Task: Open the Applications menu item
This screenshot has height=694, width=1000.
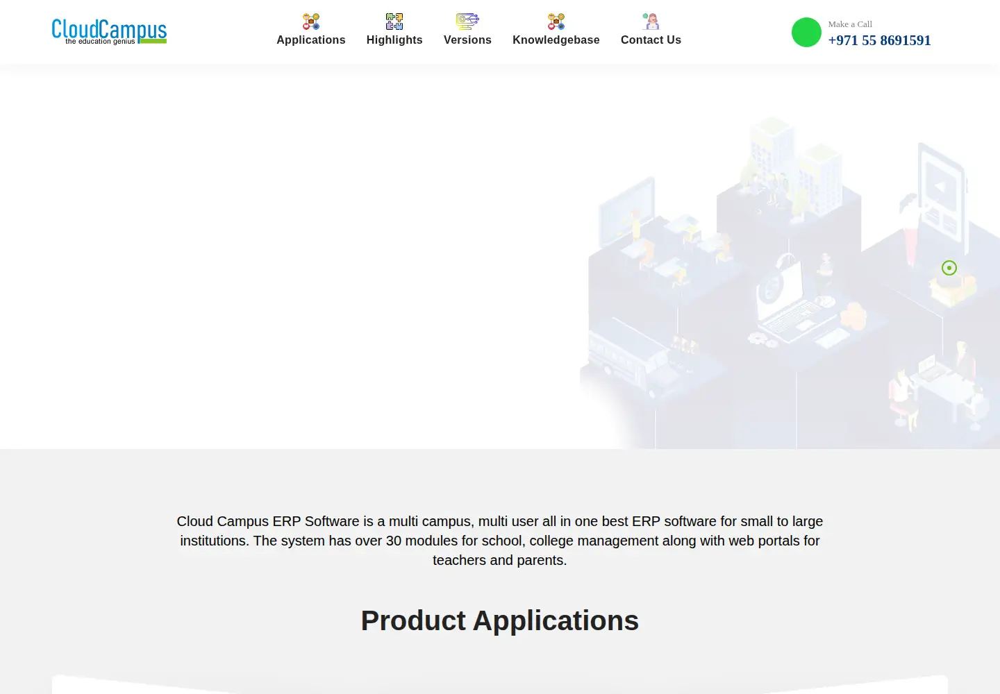Action: (x=311, y=40)
